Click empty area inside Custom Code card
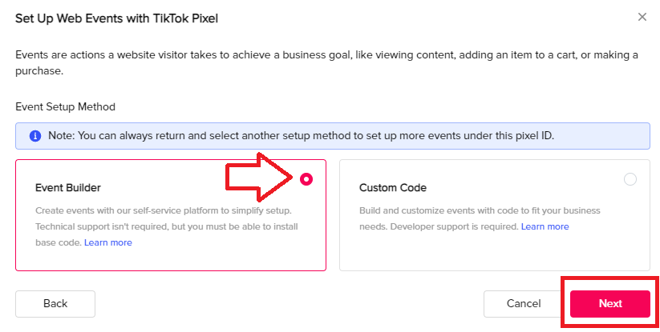 click(x=495, y=252)
